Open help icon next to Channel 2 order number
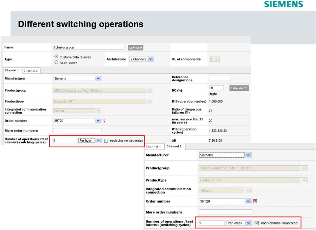This screenshot has width=316, height=230. click(x=255, y=201)
